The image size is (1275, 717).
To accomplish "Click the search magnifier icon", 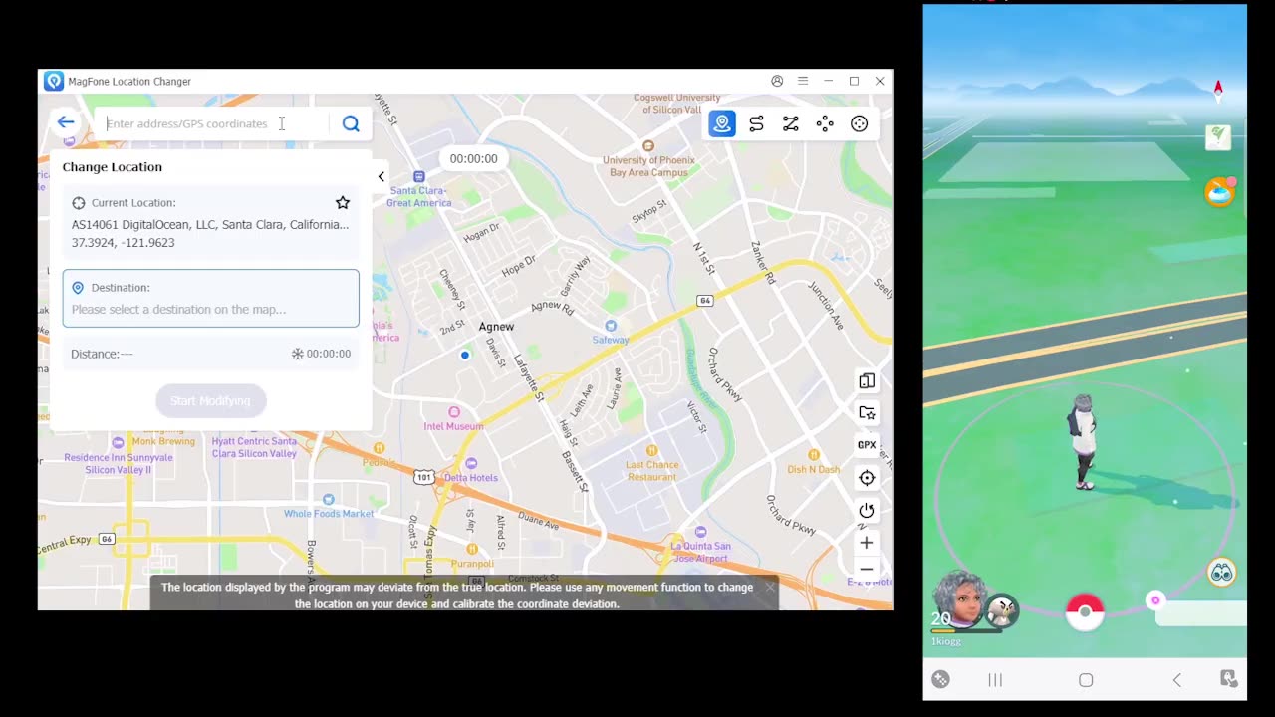I will [351, 123].
